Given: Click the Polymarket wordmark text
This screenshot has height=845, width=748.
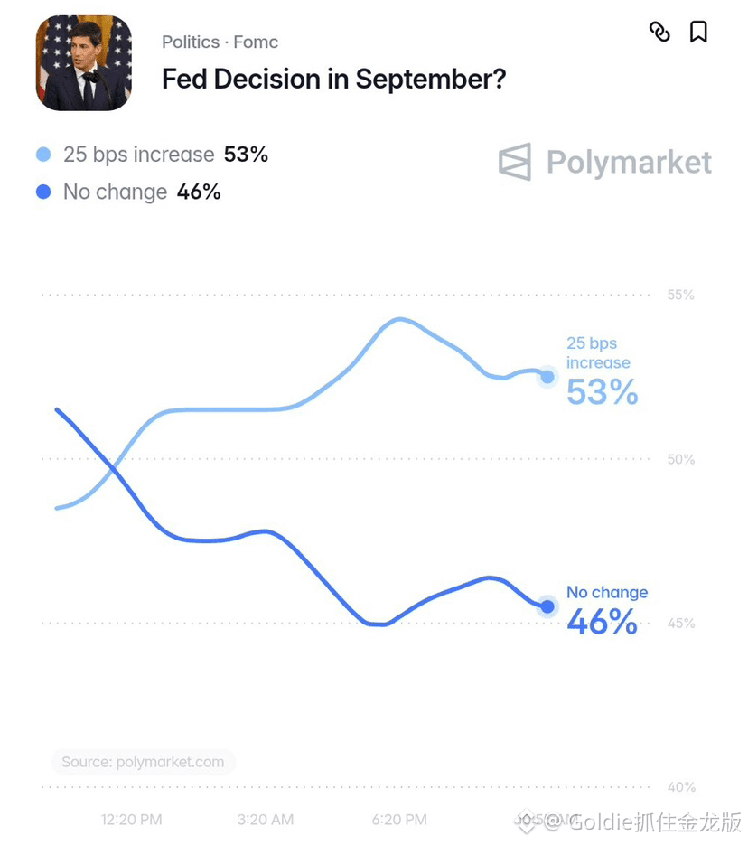Looking at the screenshot, I should click(629, 163).
